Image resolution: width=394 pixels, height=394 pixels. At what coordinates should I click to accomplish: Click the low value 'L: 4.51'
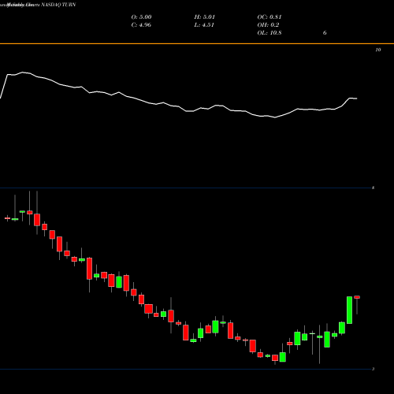point(204,25)
